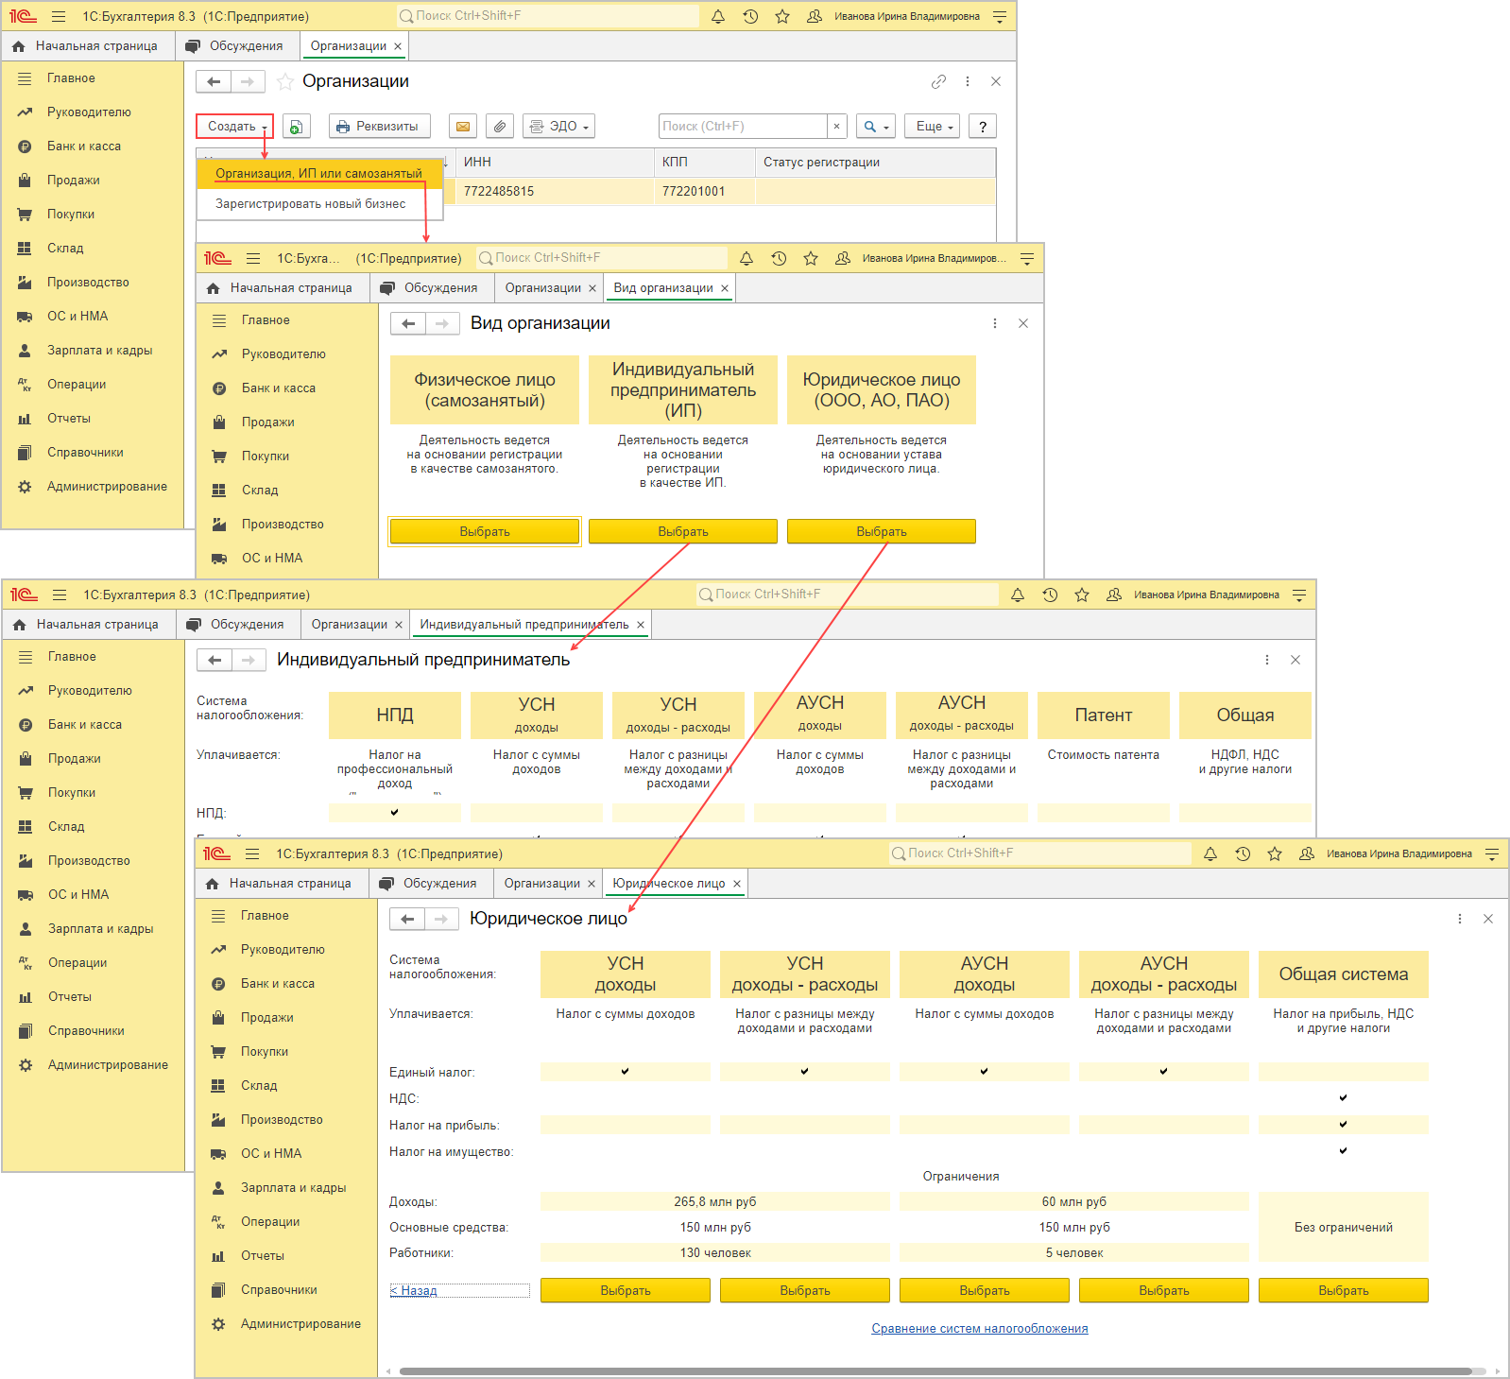Click Выбрать under Индивидуальный предприниматель (ИП)

(683, 531)
